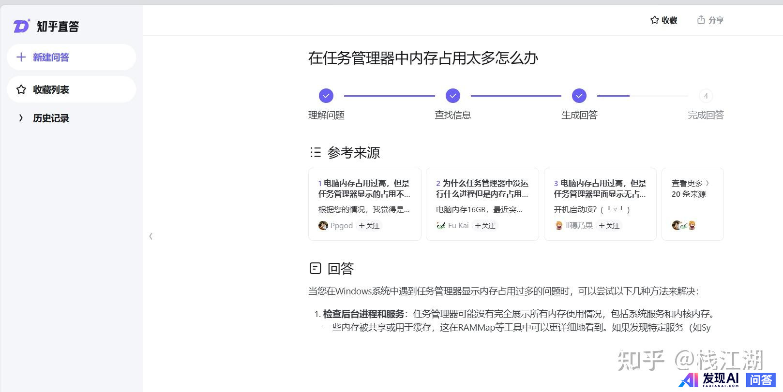
Task: Click the 知乎直答 logo icon
Action: 21,26
